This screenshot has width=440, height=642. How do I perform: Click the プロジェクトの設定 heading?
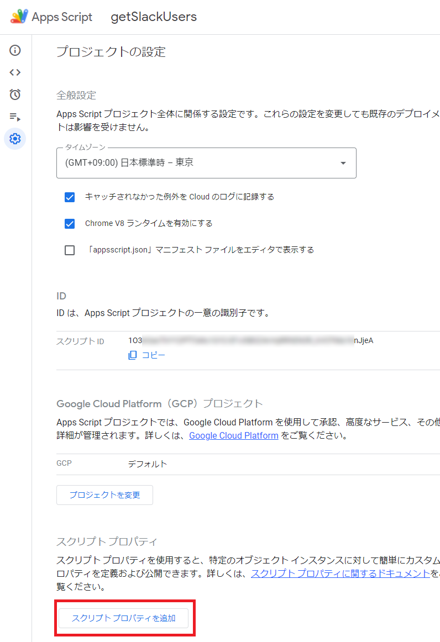[111, 51]
